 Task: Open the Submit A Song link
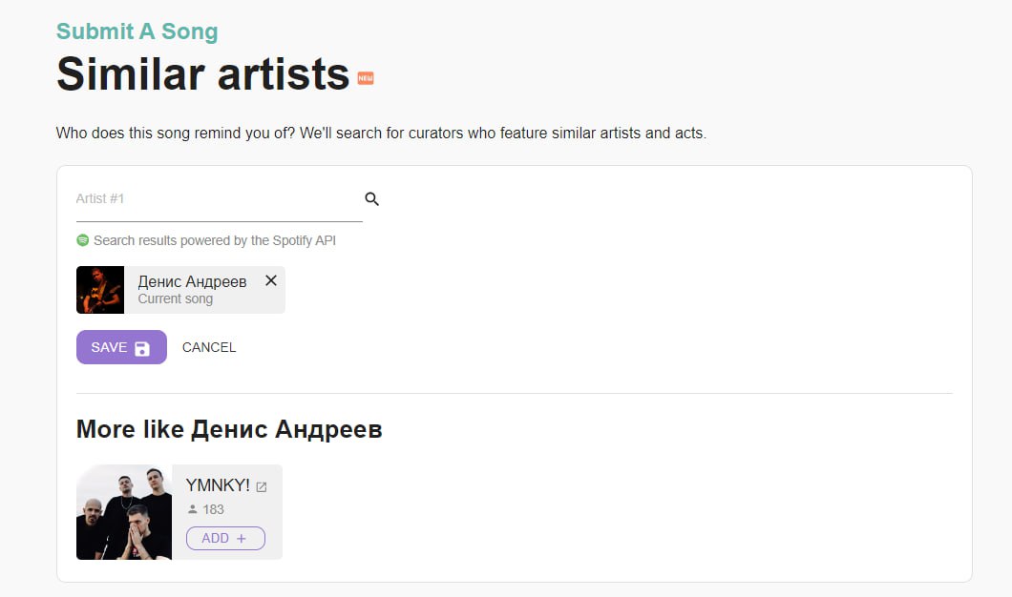[x=137, y=31]
